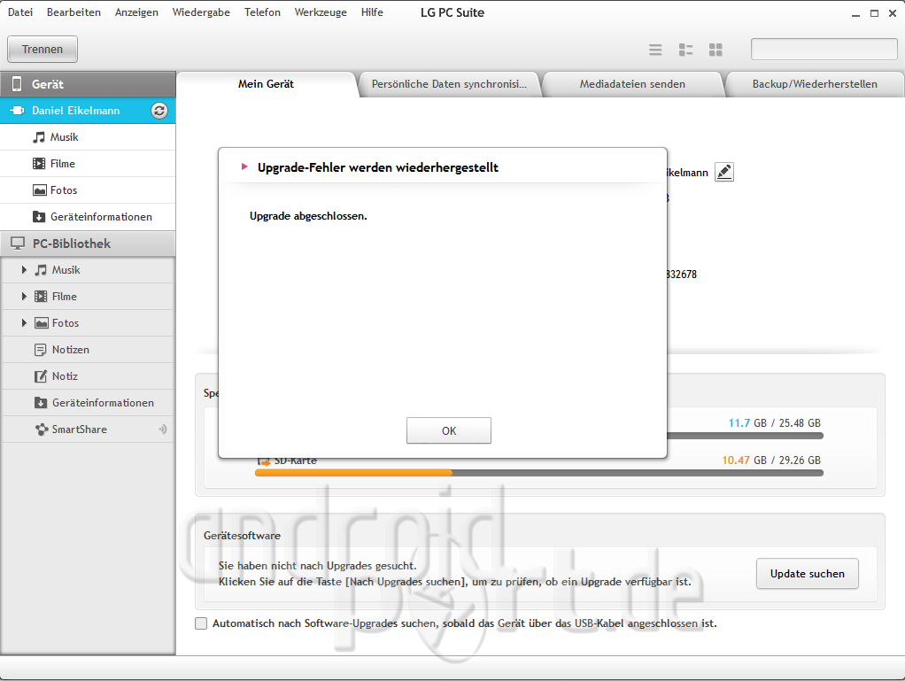This screenshot has height=681, width=905.
Task: Click the sync refresh icon beside Daniel Eikelmann
Action: (159, 111)
